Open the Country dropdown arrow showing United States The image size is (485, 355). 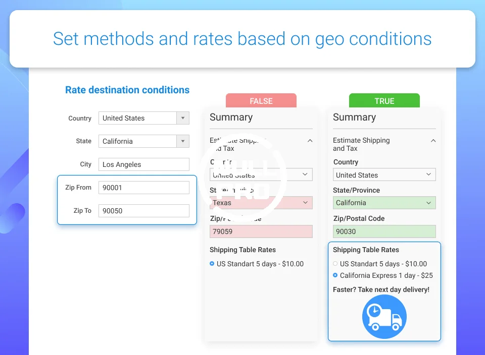(x=183, y=118)
